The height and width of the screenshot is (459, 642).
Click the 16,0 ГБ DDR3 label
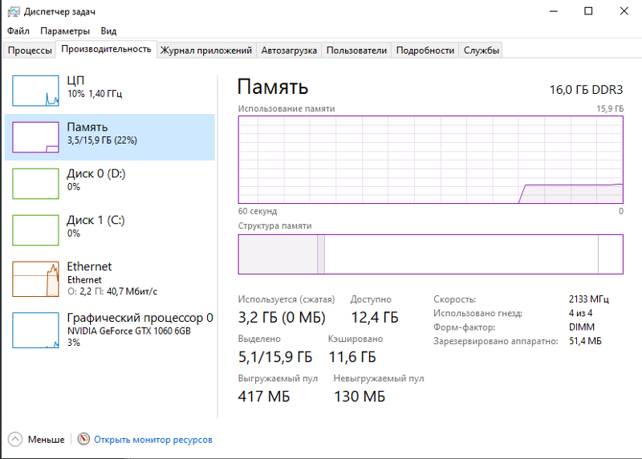coord(586,90)
